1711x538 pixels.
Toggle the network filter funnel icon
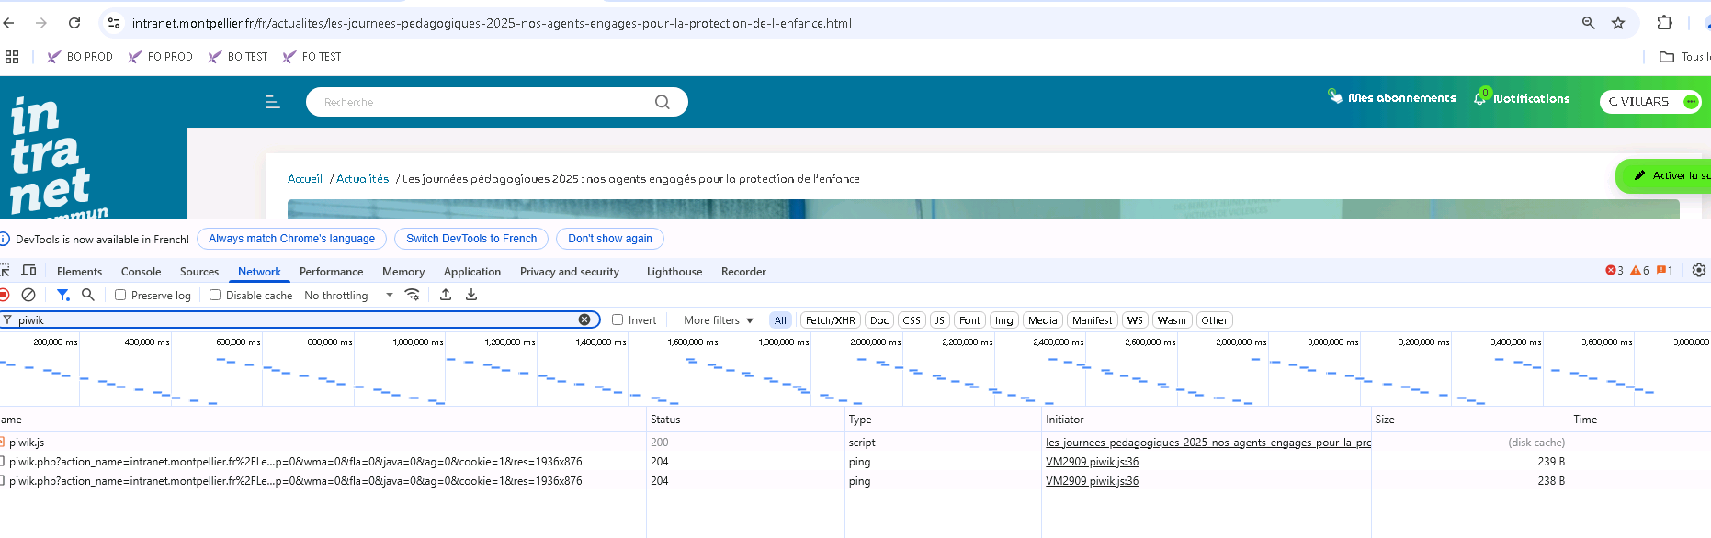pyautogui.click(x=62, y=295)
